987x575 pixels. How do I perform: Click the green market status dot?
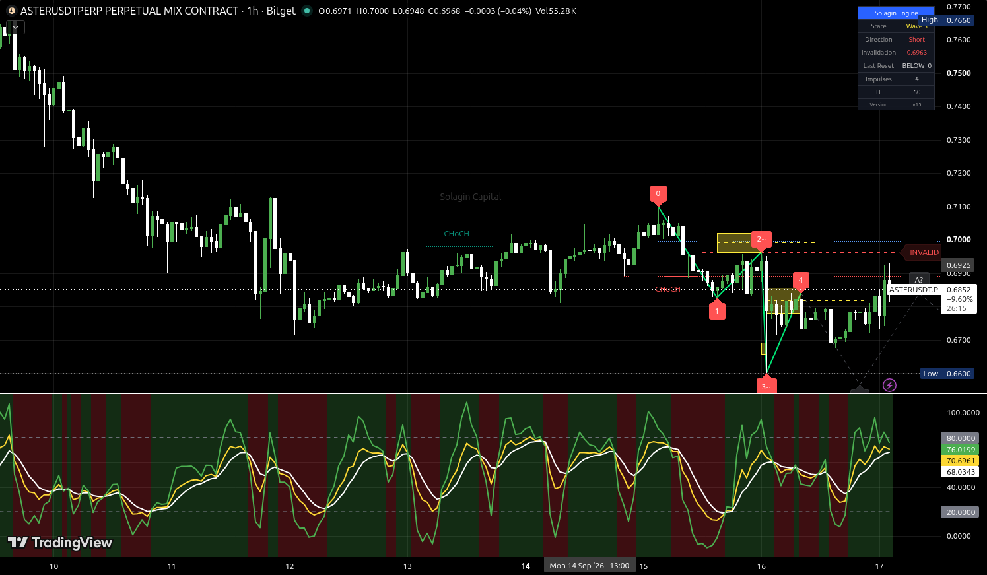306,11
